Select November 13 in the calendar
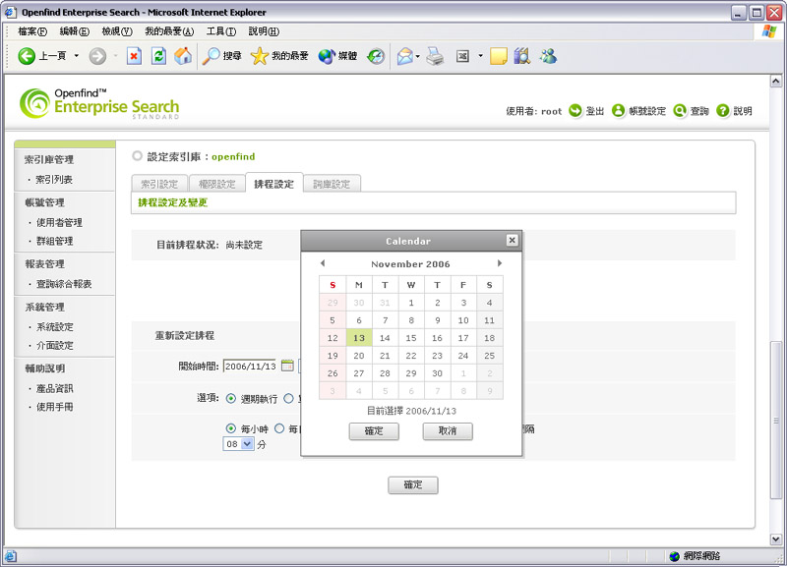The width and height of the screenshot is (787, 567). (x=359, y=338)
